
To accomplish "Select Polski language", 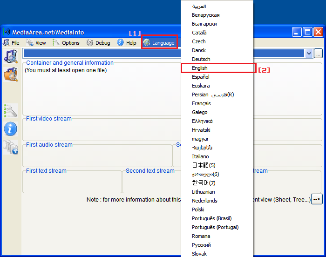I will tap(217, 210).
